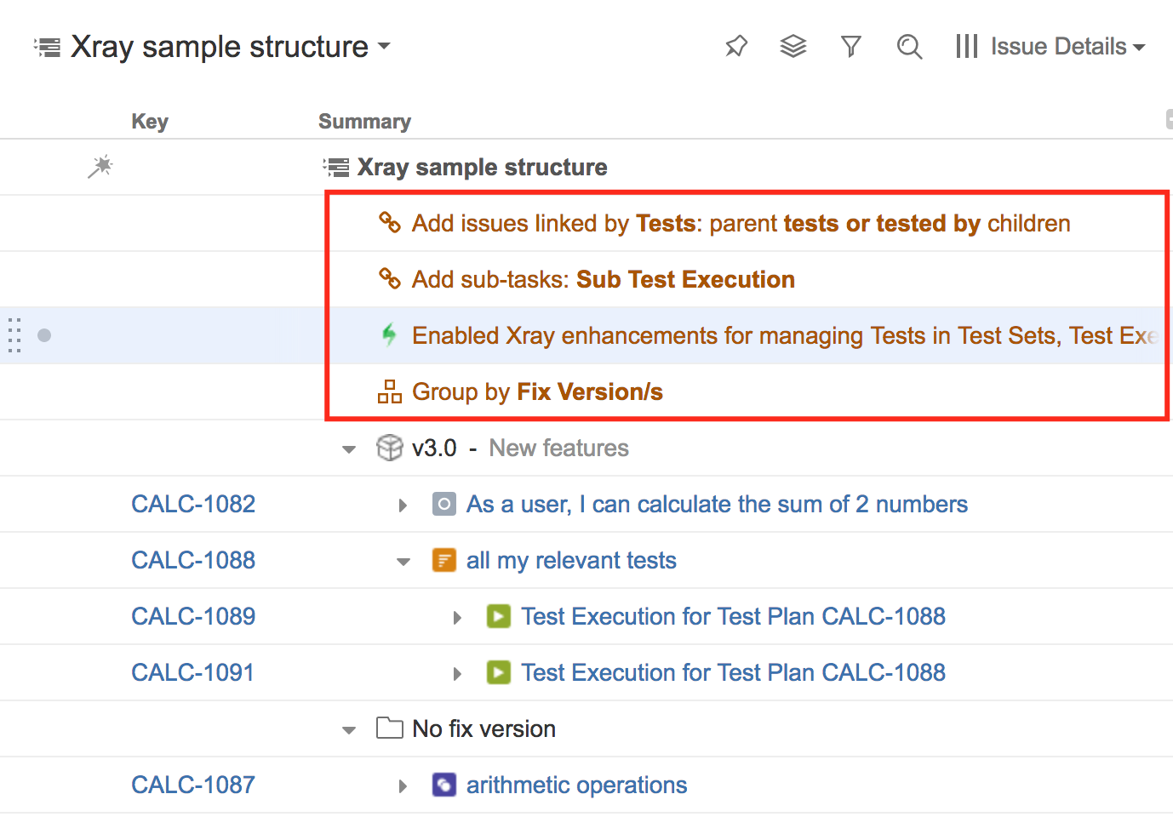
Task: Expand the CALC-1082 story row
Action: [x=403, y=505]
